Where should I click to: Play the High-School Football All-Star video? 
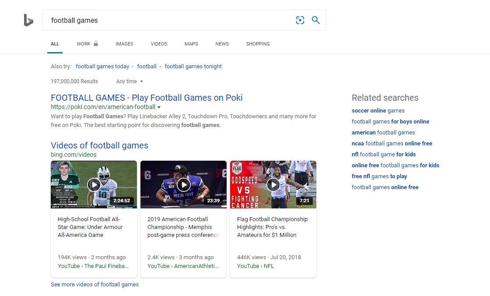94,185
